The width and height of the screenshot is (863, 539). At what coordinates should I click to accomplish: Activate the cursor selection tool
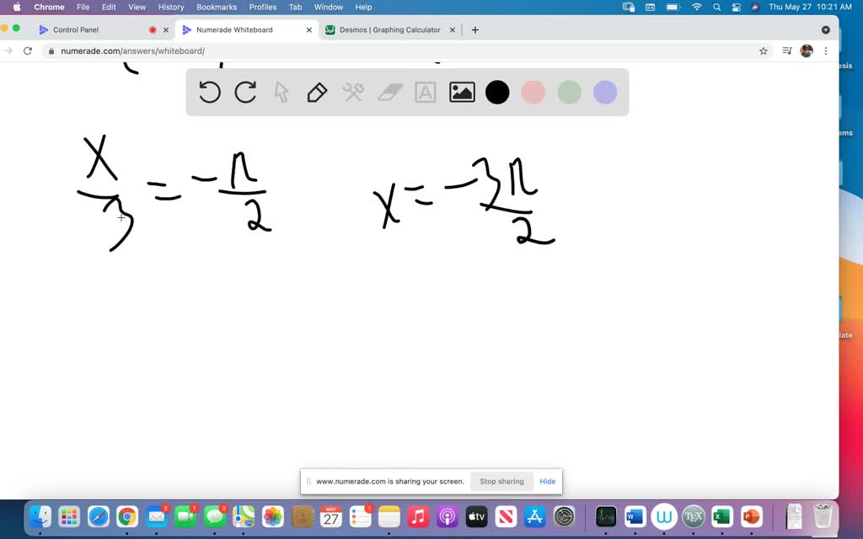click(x=281, y=93)
